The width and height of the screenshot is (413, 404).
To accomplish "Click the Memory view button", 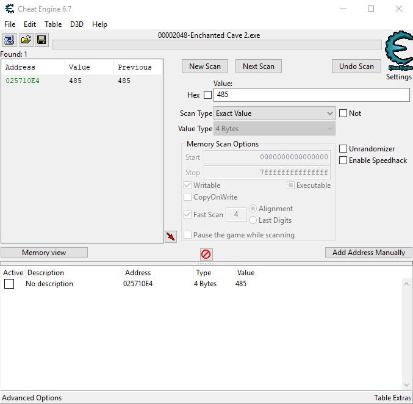I will (x=44, y=253).
